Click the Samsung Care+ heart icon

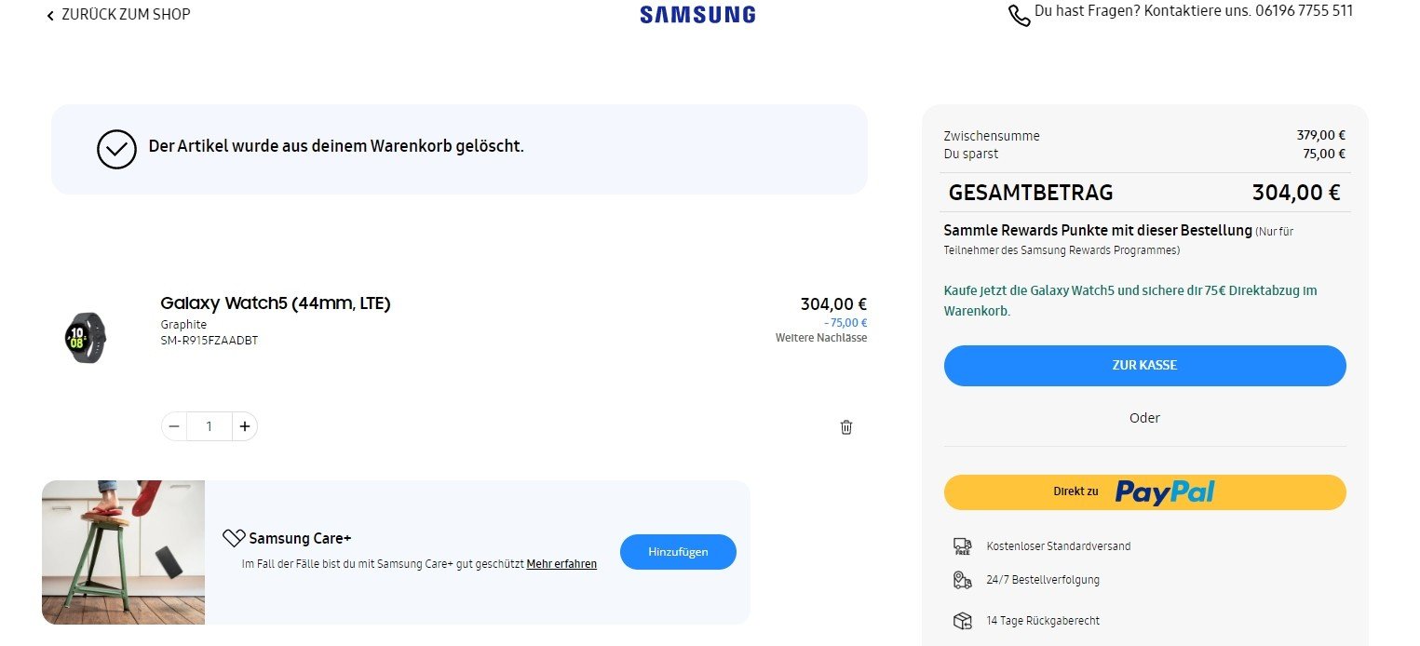tap(233, 538)
